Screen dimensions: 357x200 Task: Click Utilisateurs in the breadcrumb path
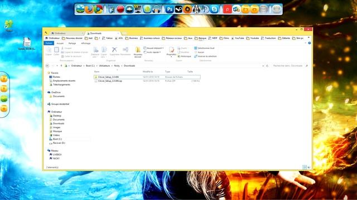pos(104,66)
